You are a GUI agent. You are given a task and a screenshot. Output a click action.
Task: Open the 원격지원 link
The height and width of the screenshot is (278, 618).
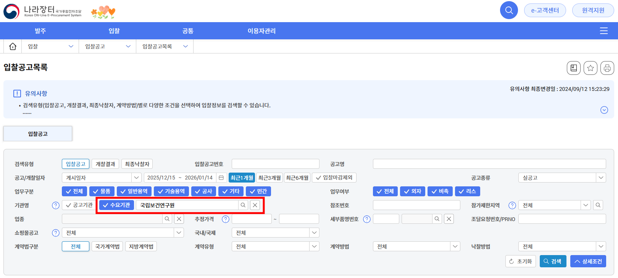point(593,10)
